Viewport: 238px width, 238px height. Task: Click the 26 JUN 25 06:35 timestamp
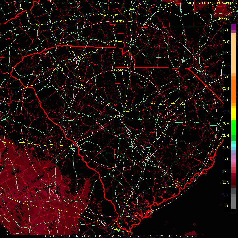tap(177, 236)
